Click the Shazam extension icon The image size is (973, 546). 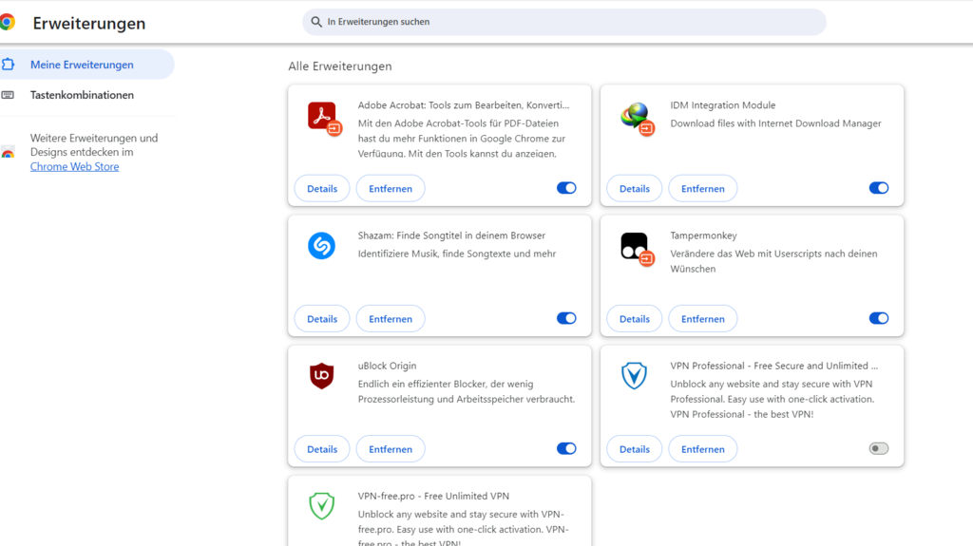[x=321, y=246]
